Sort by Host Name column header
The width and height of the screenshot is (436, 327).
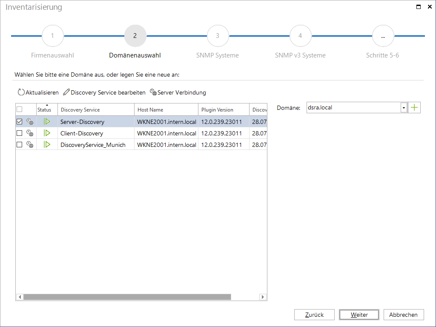[166, 110]
